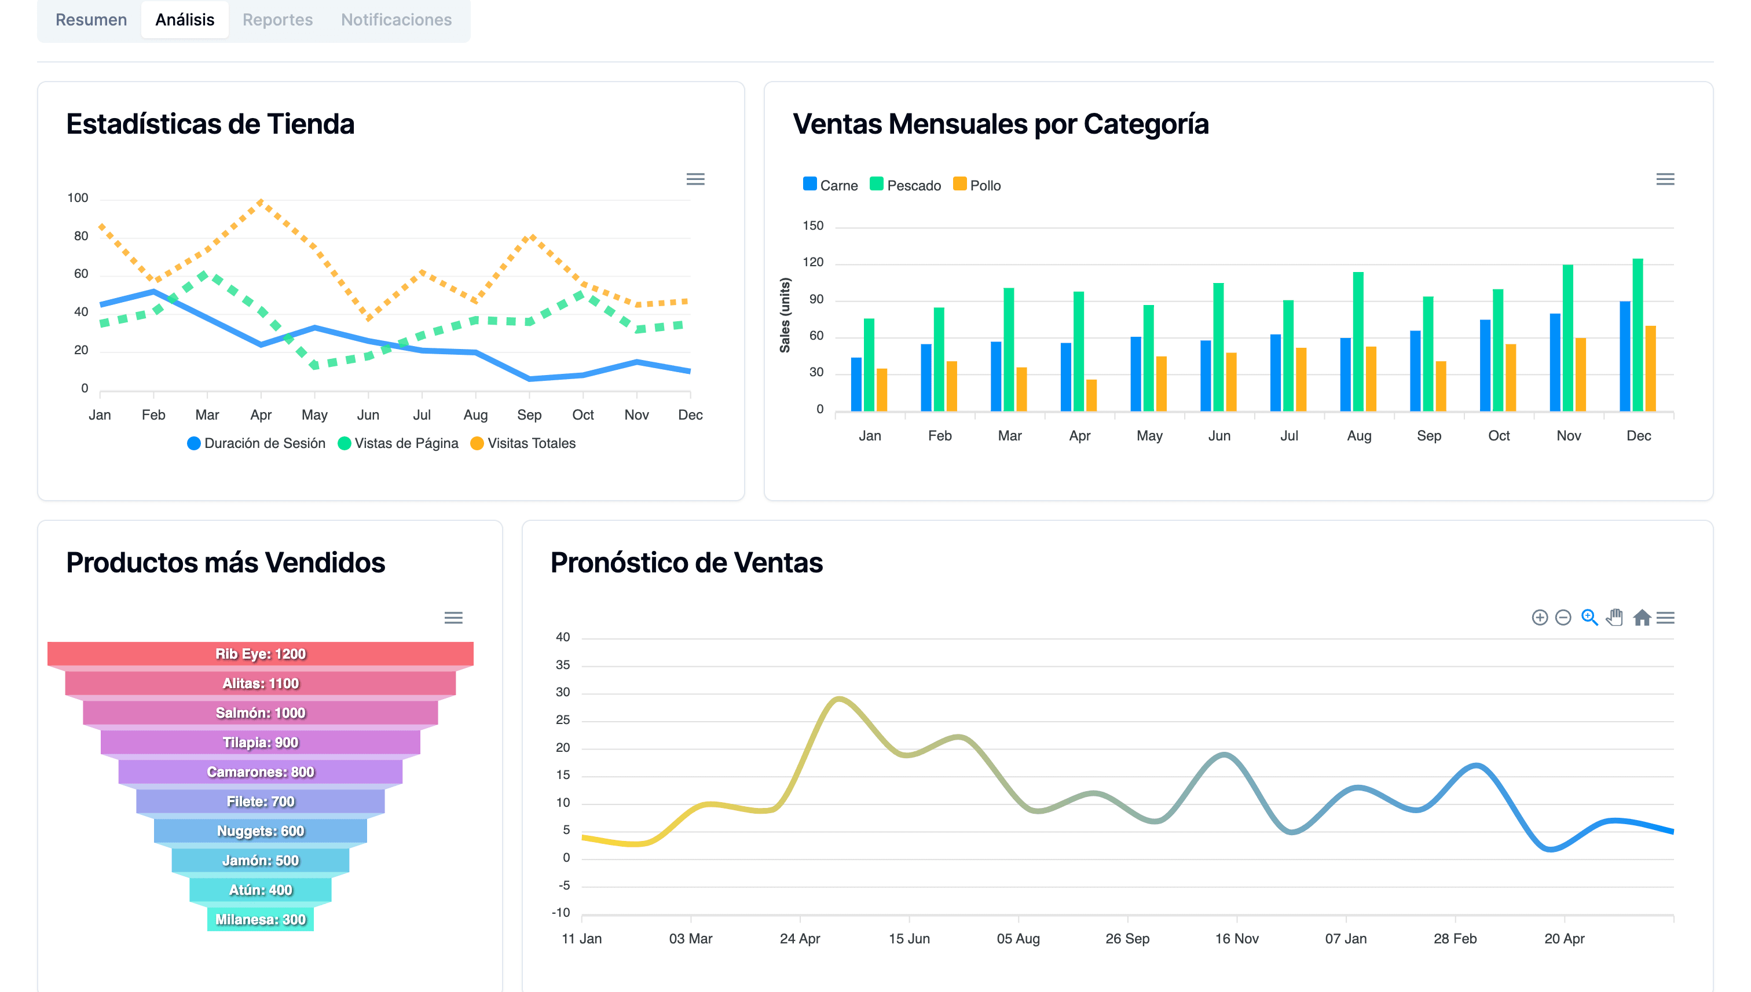Switch to the Resumen tab
Image resolution: width=1751 pixels, height=992 pixels.
91,20
